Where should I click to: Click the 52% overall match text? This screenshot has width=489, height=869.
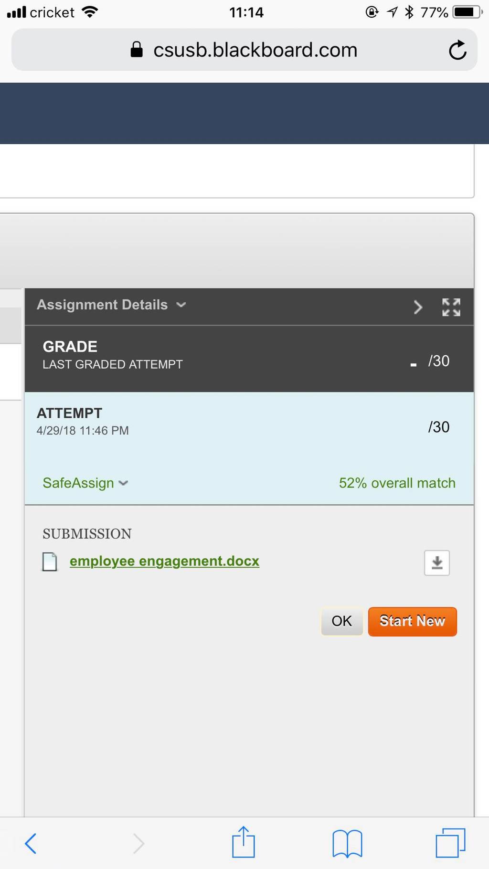tap(397, 483)
